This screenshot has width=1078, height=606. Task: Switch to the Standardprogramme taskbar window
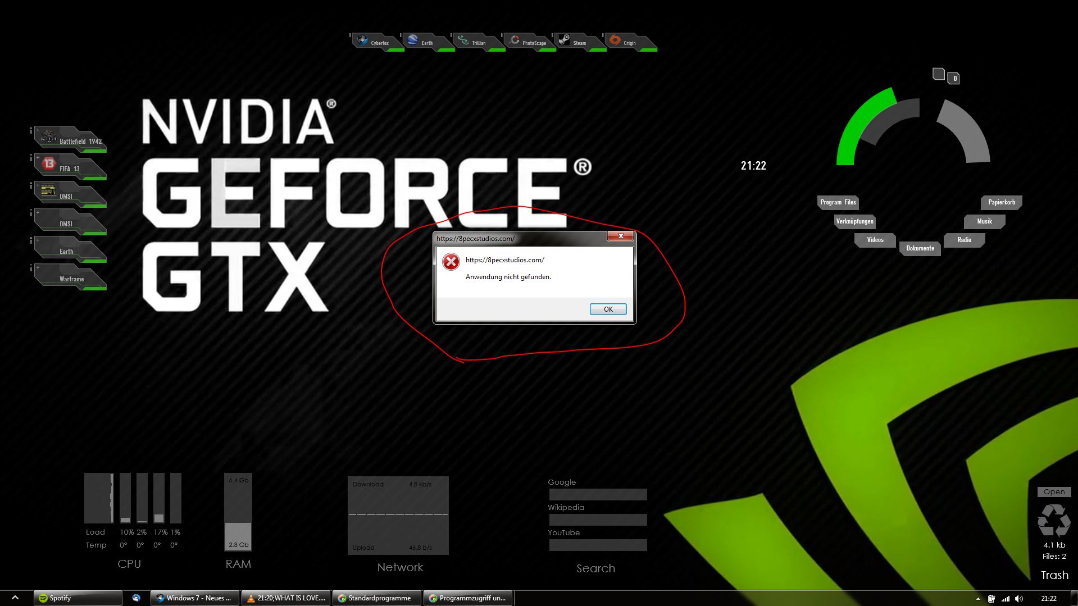click(x=376, y=598)
